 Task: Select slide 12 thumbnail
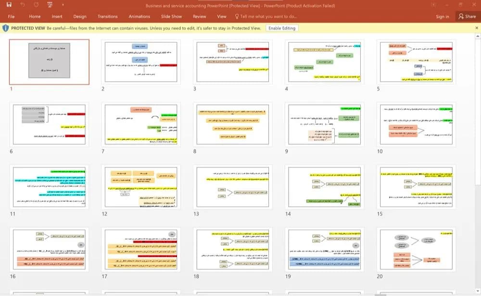click(141, 187)
